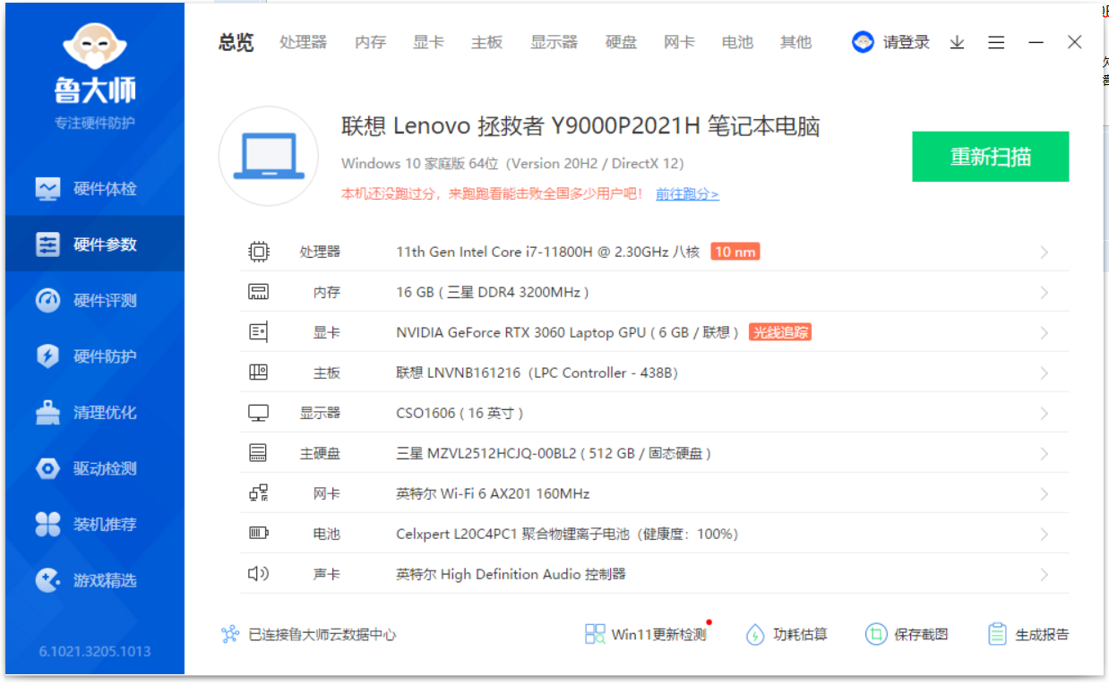
Task: Click 生成报告 to generate report
Action: tap(1027, 635)
